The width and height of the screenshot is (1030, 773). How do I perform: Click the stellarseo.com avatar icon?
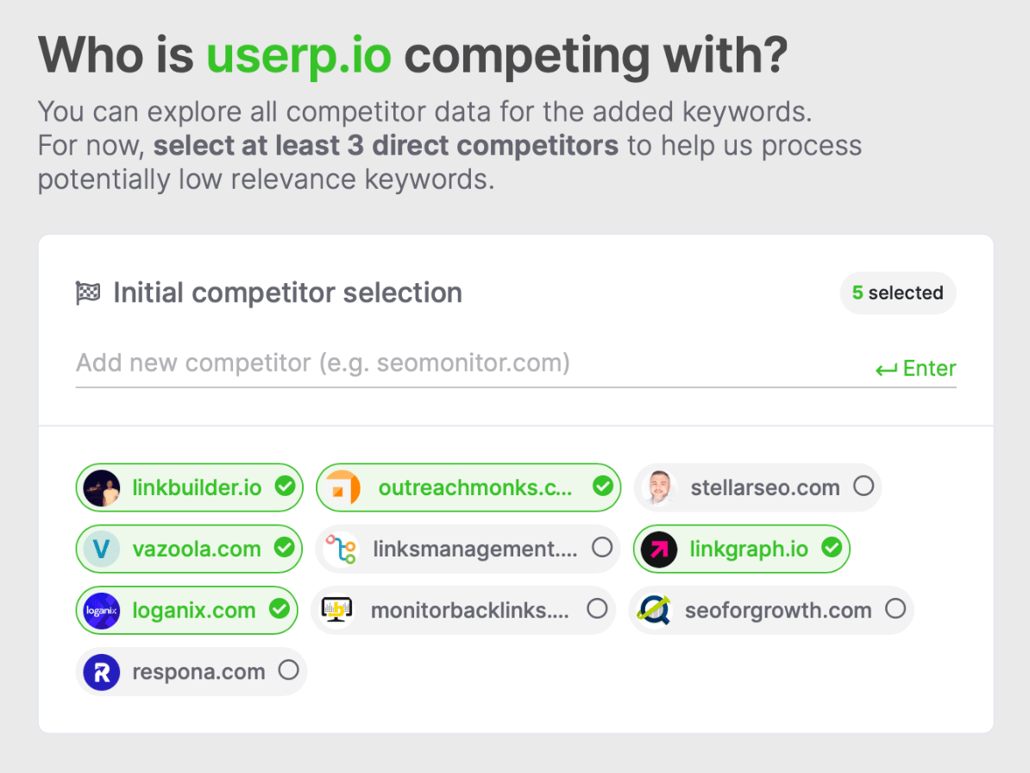point(660,488)
